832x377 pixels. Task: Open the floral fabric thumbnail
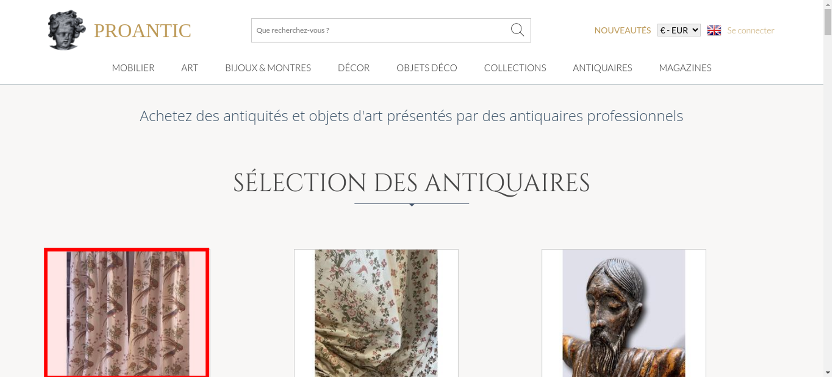tap(376, 313)
